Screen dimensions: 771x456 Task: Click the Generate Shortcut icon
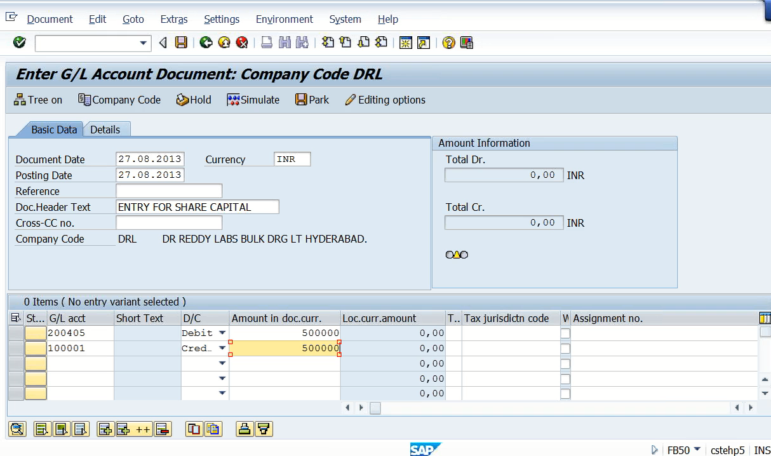click(423, 43)
